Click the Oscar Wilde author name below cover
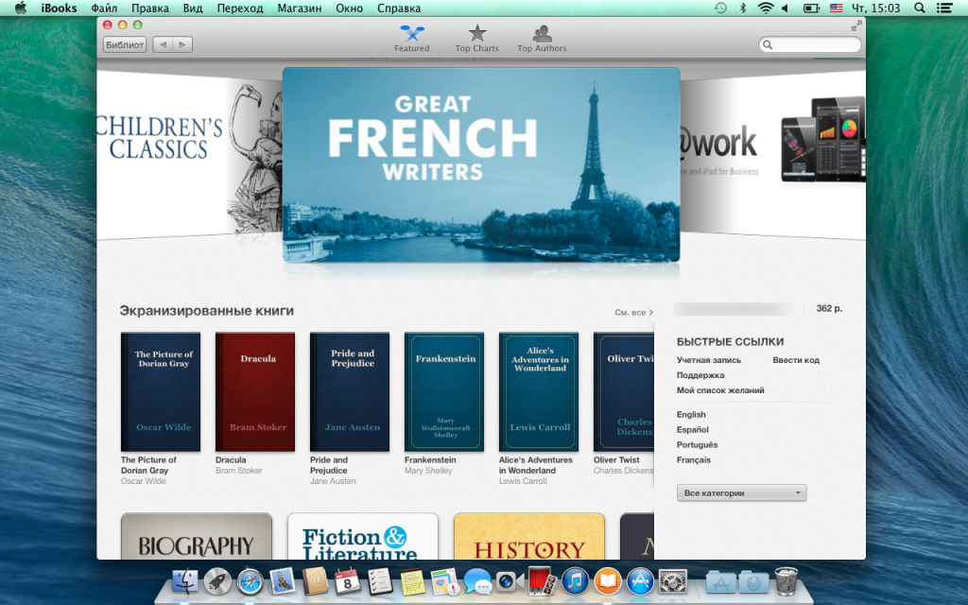The image size is (968, 605). 144,481
